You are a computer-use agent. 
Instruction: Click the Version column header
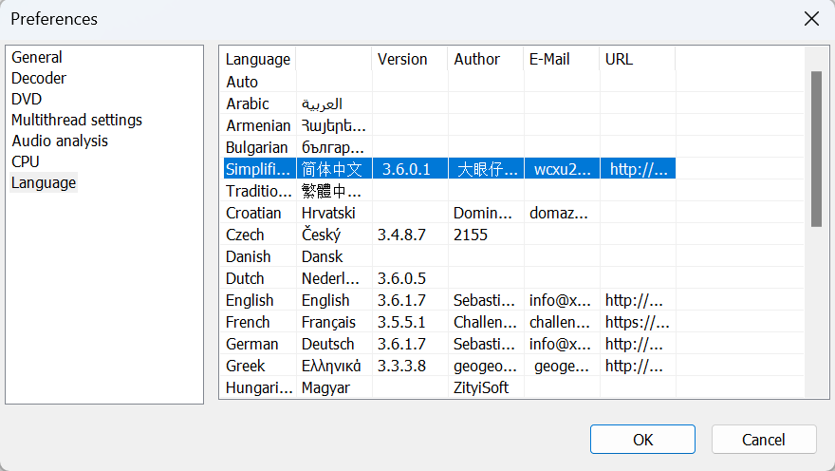410,59
